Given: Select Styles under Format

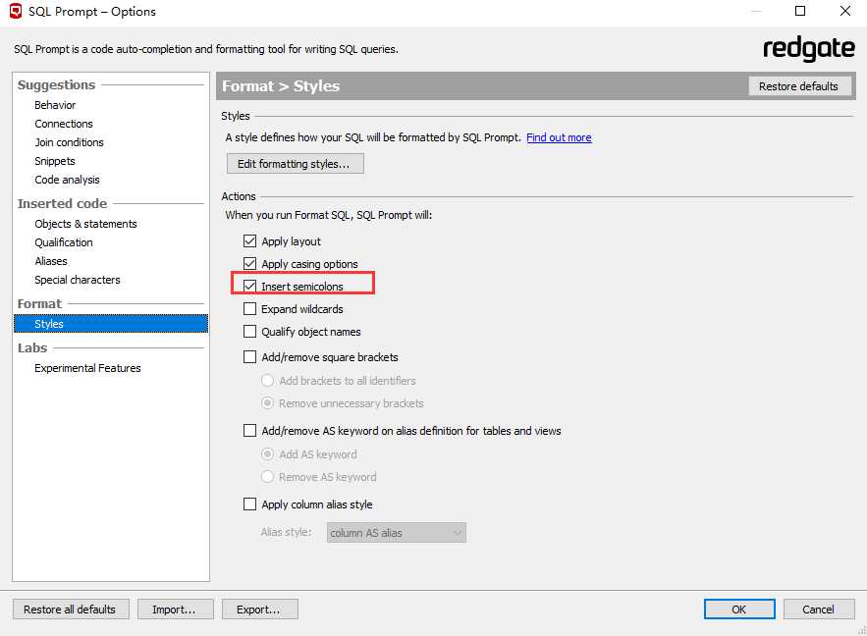Looking at the screenshot, I should [x=111, y=324].
